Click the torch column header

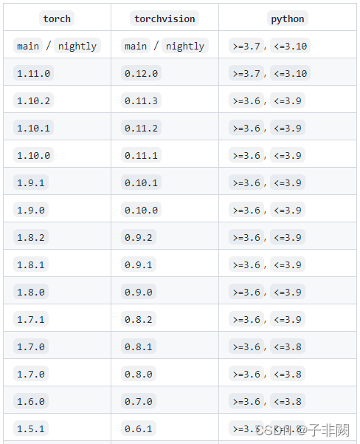pos(57,18)
